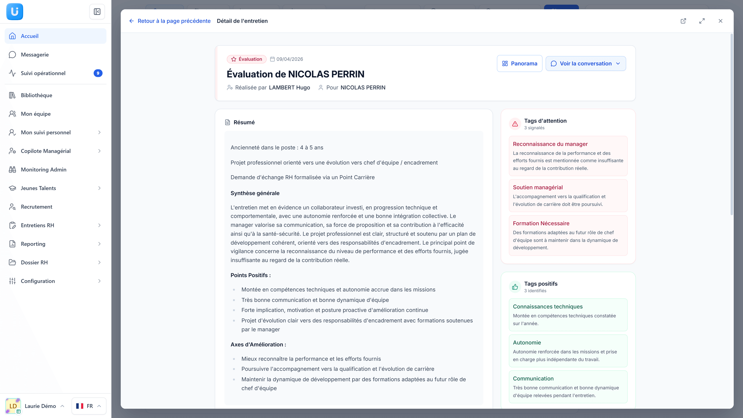
Task: Click the Panorama button
Action: tap(520, 63)
